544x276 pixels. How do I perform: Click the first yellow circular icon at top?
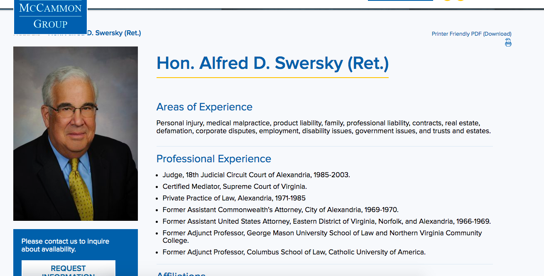447,0
